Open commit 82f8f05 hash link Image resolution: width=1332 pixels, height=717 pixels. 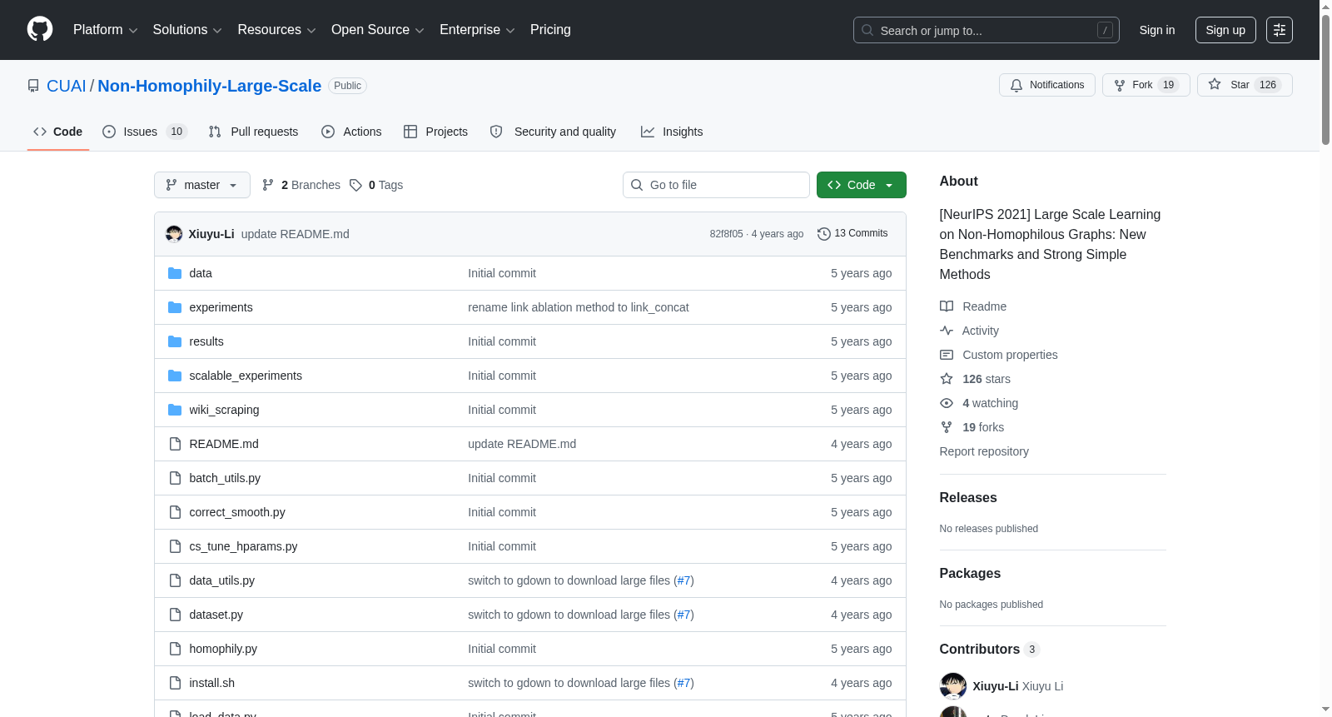[x=726, y=234]
